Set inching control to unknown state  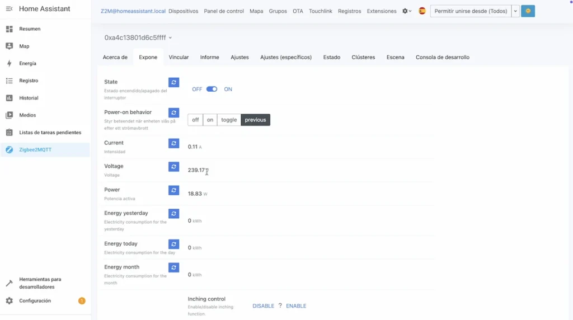[x=280, y=305]
